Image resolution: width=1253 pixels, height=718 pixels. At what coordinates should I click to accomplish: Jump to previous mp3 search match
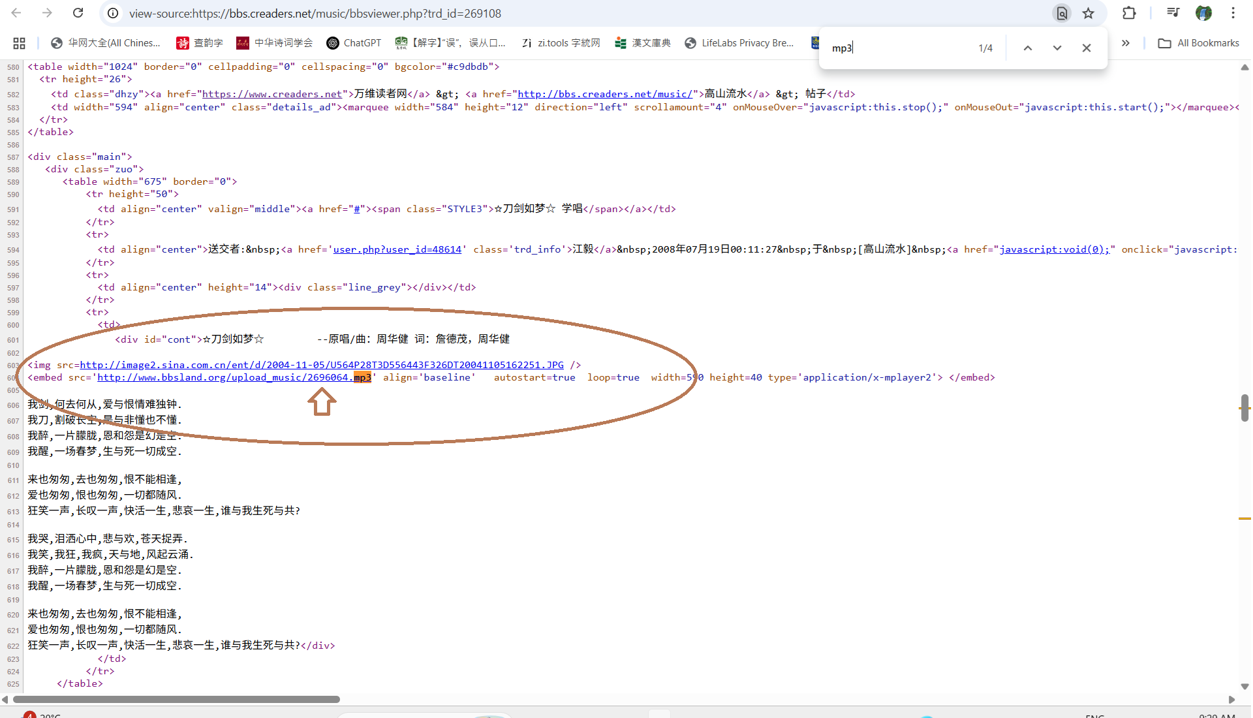coord(1028,47)
